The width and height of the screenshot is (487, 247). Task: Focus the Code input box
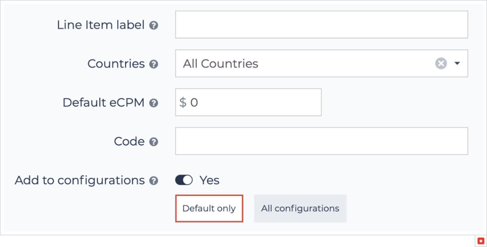click(x=321, y=141)
